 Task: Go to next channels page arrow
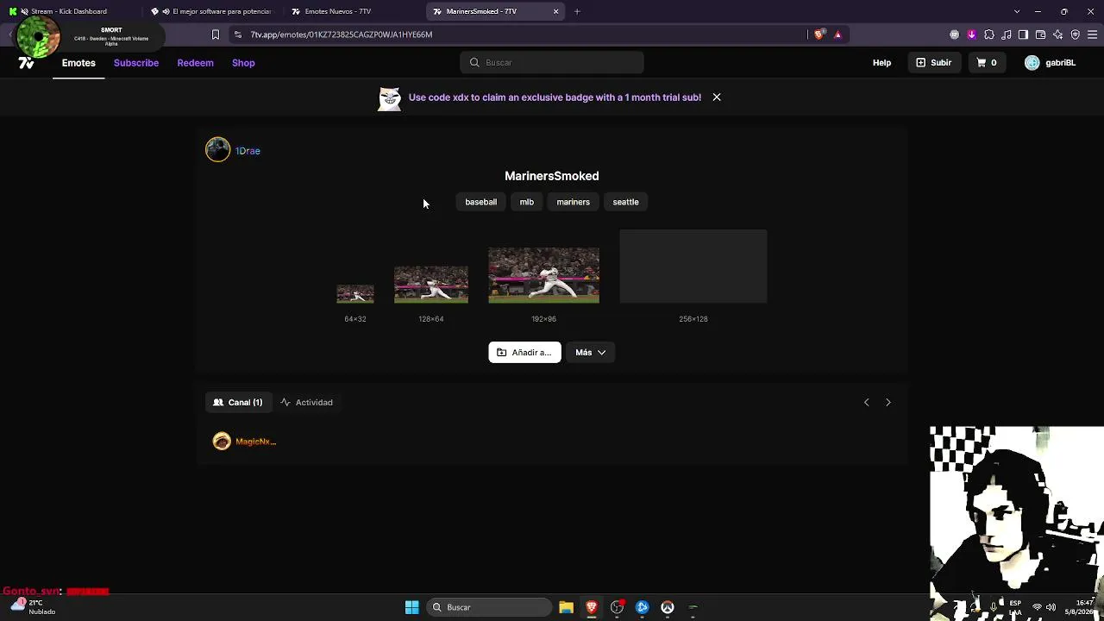(x=888, y=403)
